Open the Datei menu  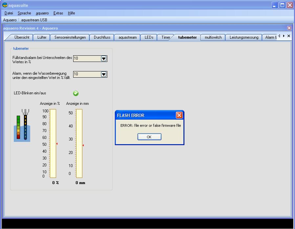tap(9, 13)
